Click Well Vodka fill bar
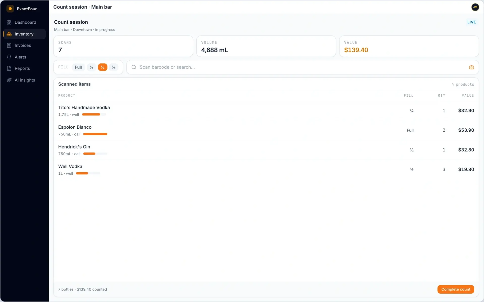Viewport: 484px width, 302px height. click(88, 173)
